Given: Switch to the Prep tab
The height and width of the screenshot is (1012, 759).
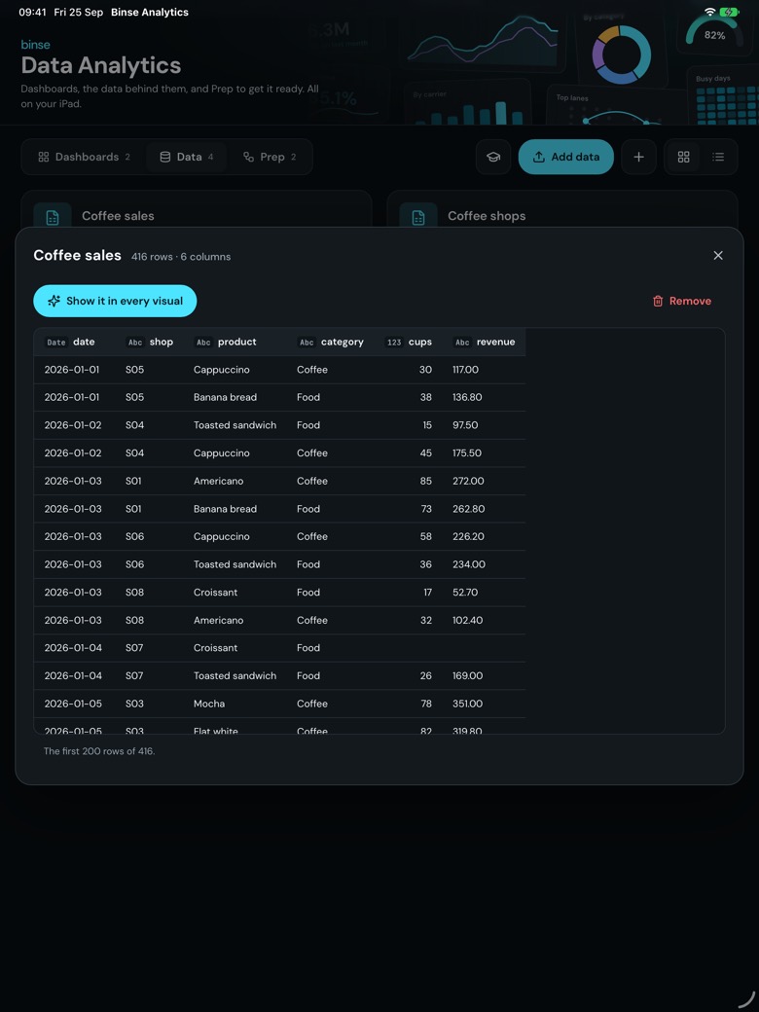Looking at the screenshot, I should pos(270,157).
